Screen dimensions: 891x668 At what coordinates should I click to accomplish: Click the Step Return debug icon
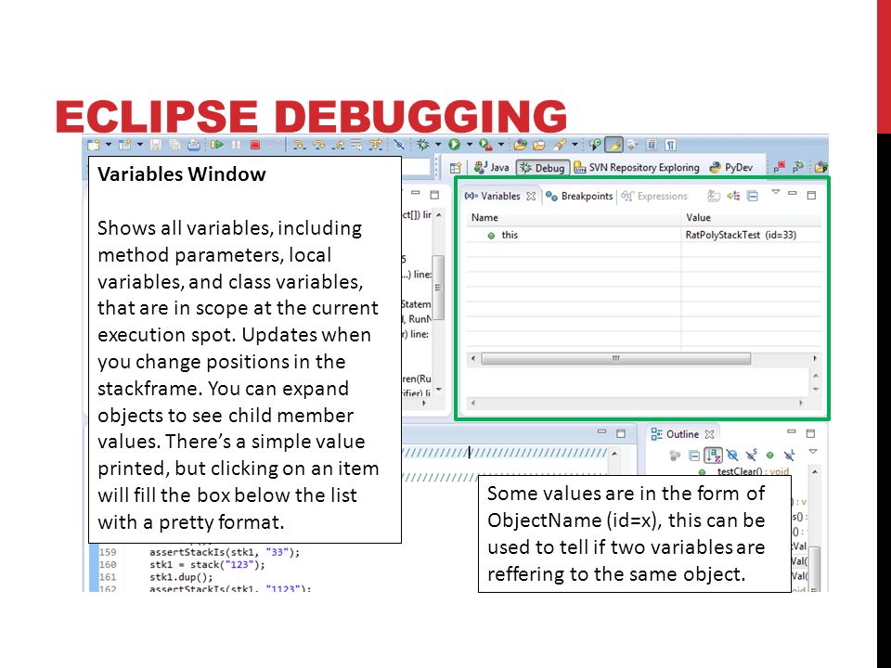tap(338, 145)
